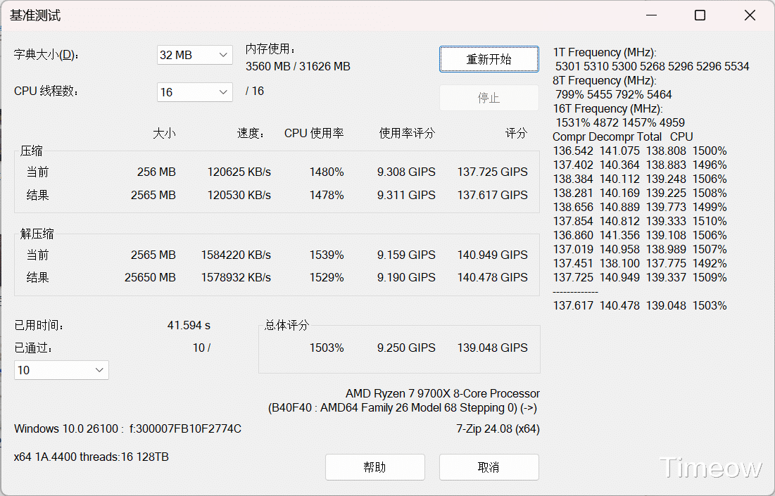Open the dictionary size dropdown showing 32 MB

coord(195,55)
